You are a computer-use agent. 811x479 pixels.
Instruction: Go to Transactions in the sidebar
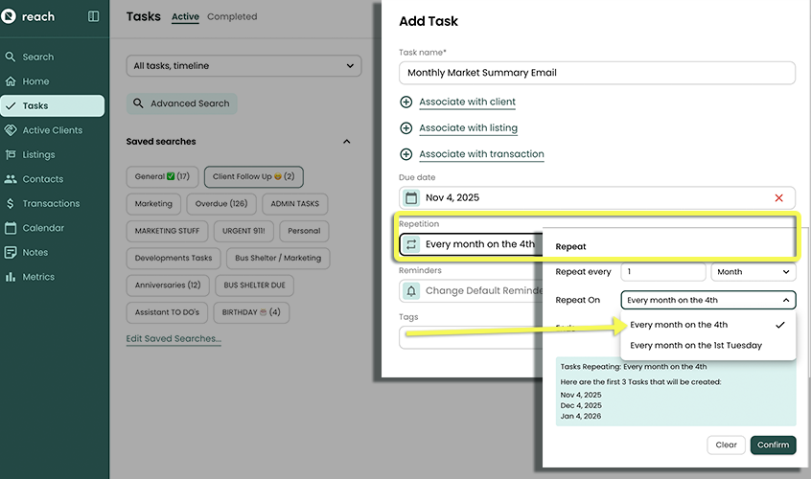pos(51,203)
